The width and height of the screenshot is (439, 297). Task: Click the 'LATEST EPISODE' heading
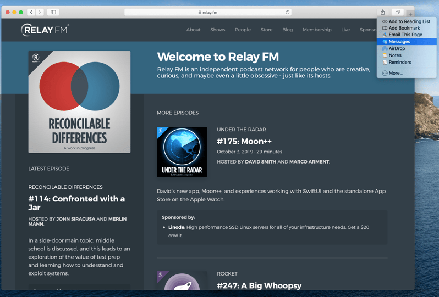click(x=49, y=169)
